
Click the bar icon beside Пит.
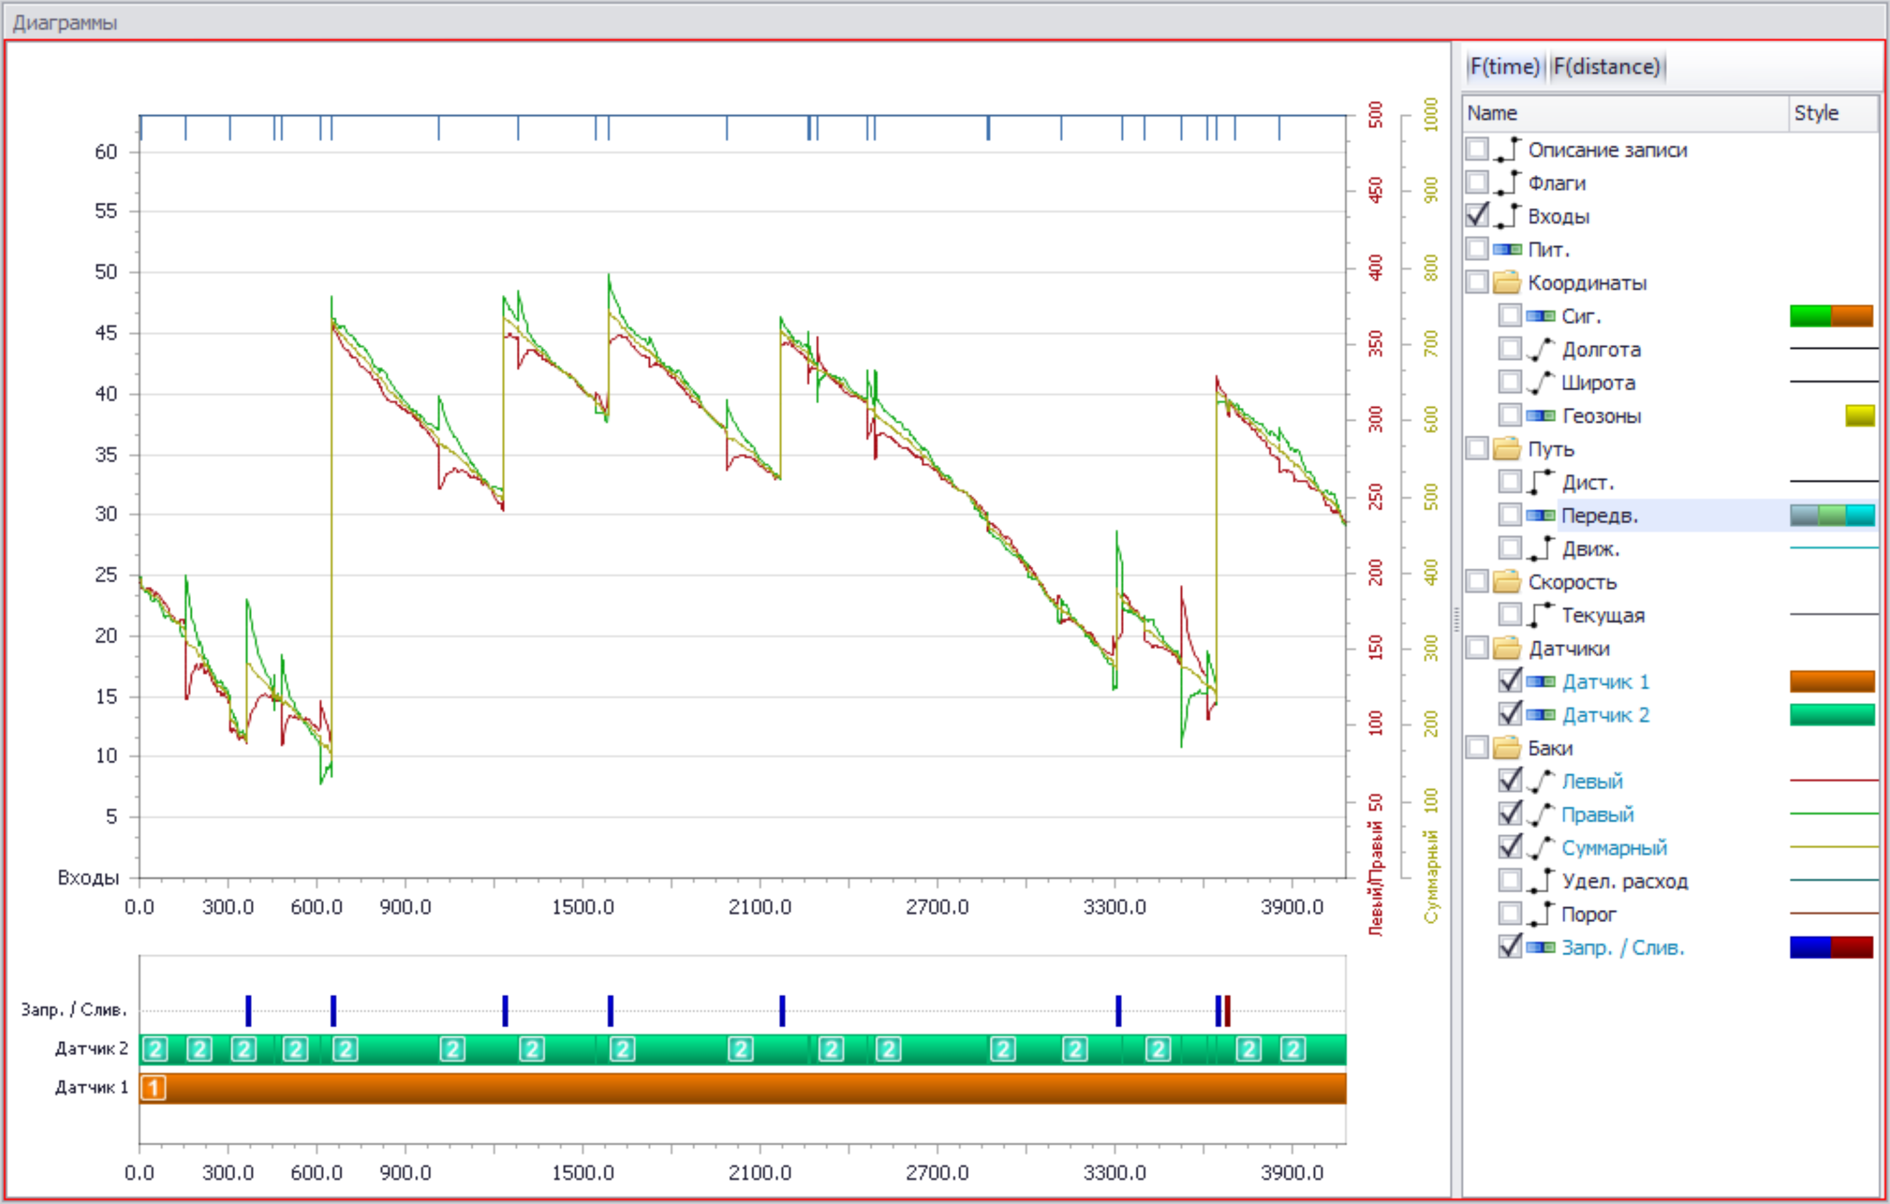(x=1507, y=249)
